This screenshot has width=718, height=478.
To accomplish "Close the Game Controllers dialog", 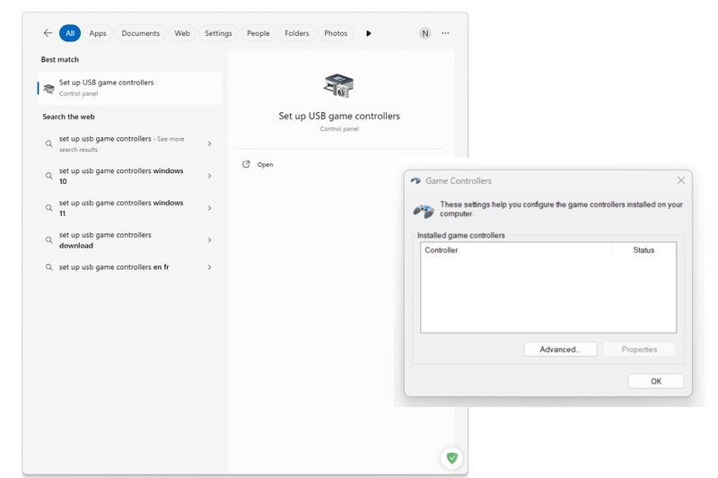I will (681, 180).
